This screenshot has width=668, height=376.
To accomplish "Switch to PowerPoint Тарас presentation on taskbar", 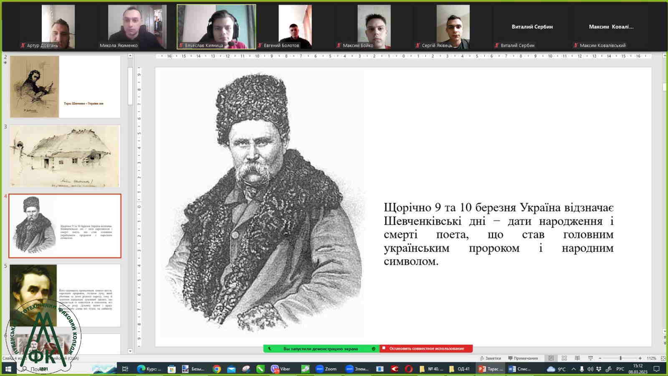I will pos(491,369).
